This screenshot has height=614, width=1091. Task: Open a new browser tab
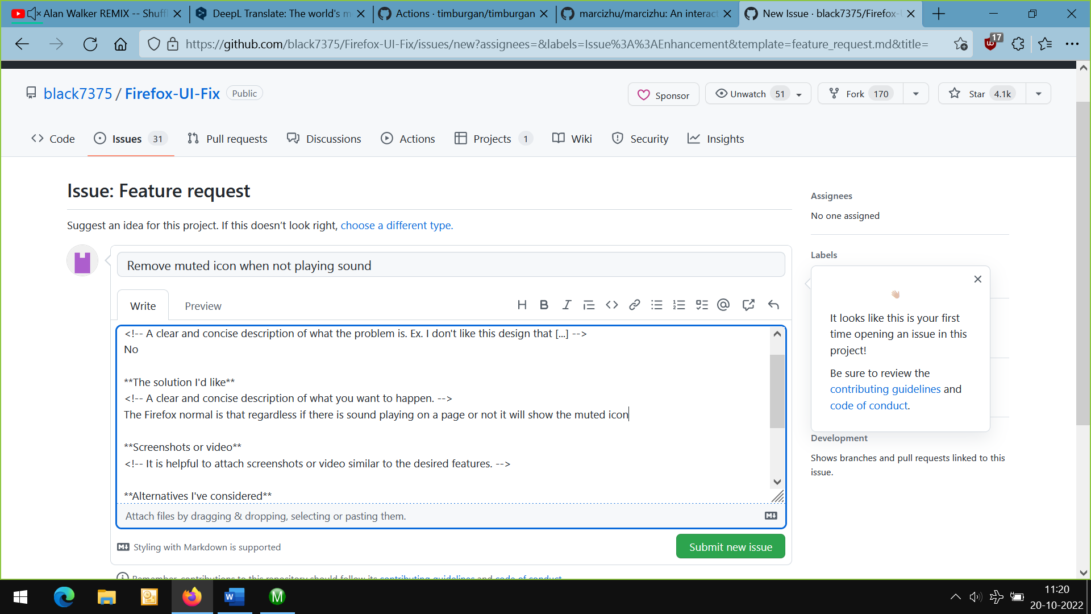pos(939,14)
